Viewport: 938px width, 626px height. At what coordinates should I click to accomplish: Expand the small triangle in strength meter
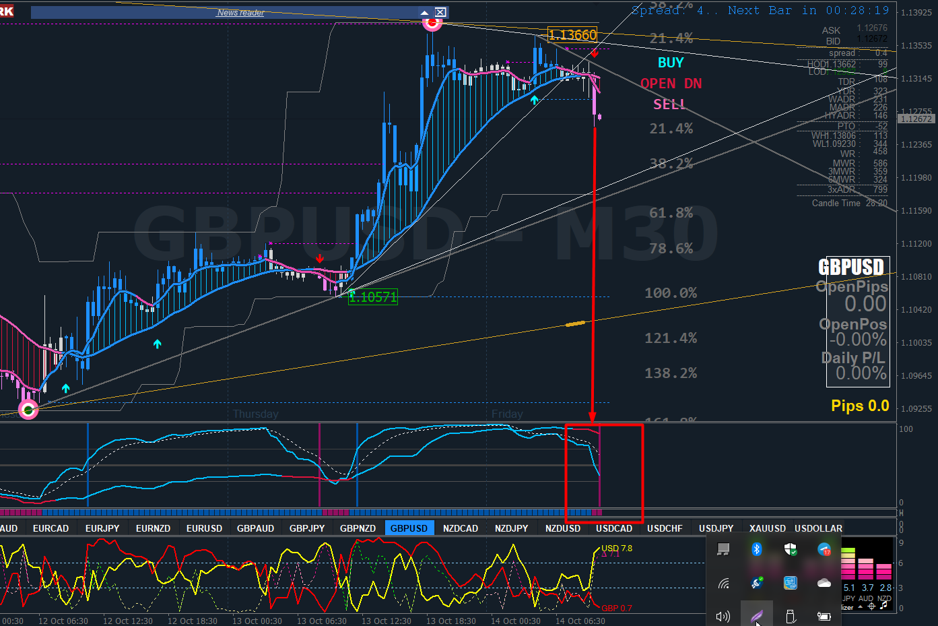[860, 606]
